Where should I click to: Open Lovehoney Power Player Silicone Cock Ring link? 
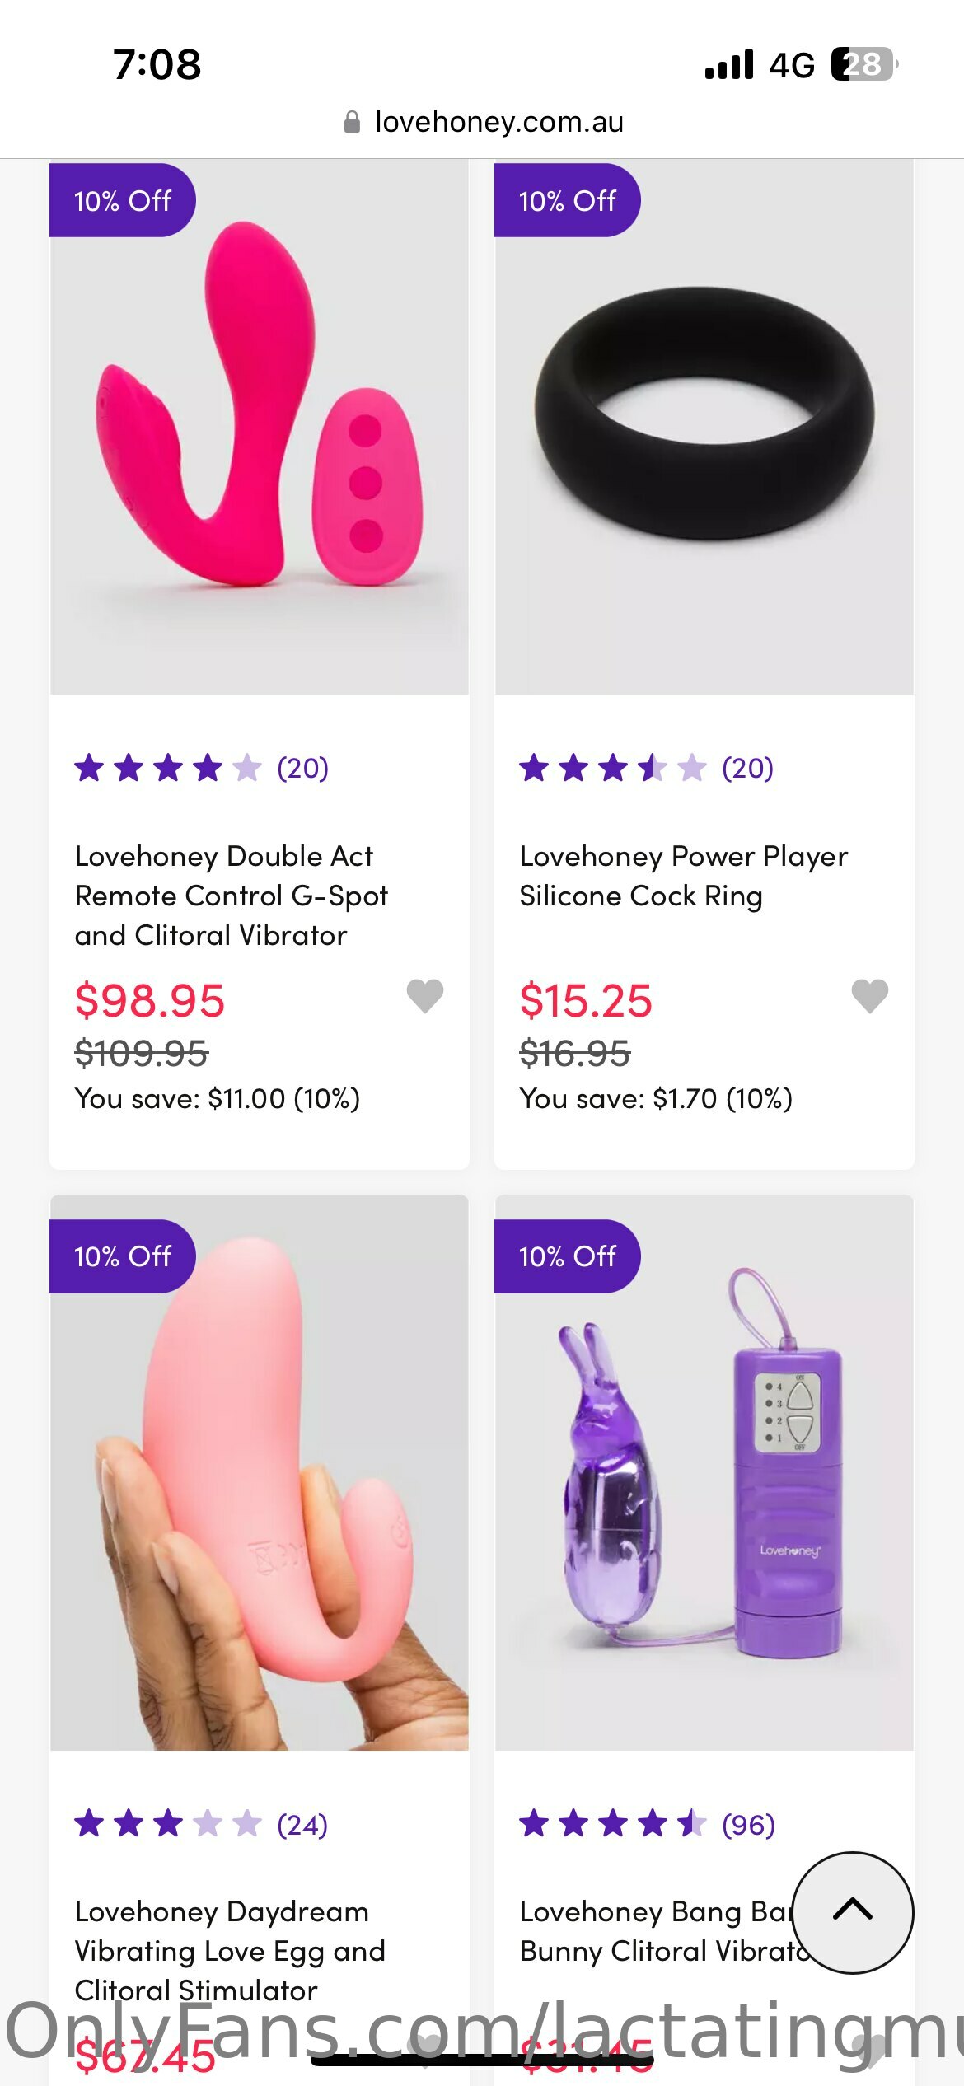(x=683, y=876)
